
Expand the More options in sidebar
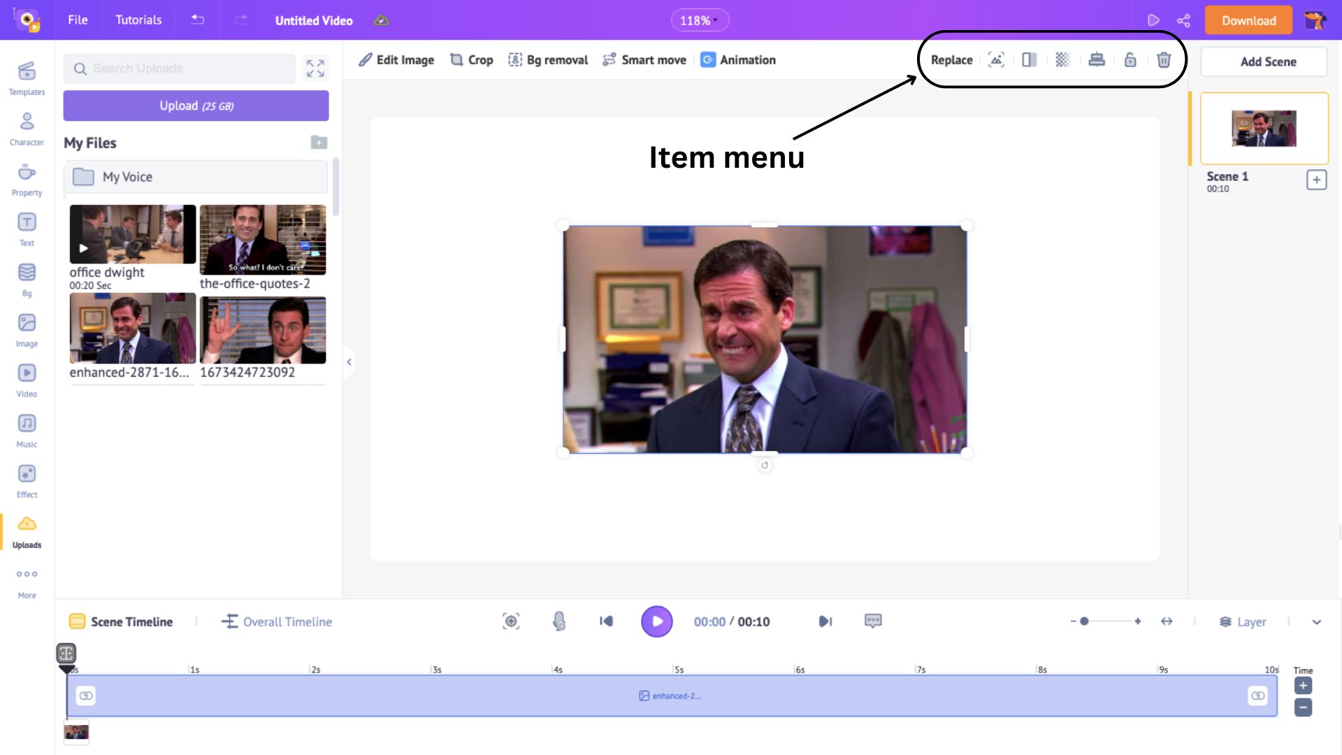coord(27,582)
